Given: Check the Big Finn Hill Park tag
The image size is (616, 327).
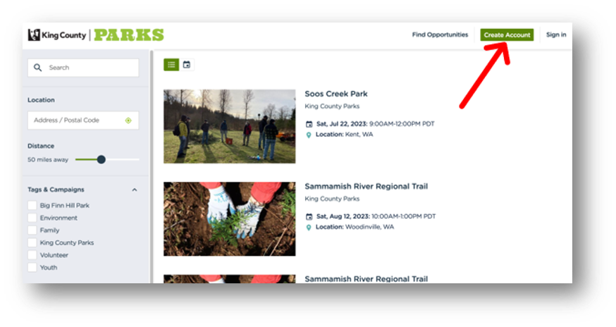Looking at the screenshot, I should 32,205.
